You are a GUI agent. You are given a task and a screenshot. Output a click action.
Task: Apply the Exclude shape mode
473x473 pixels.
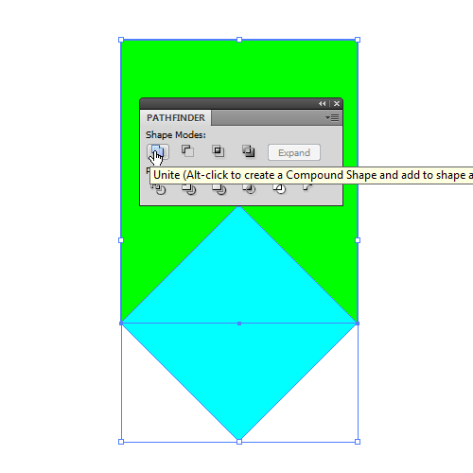249,151
